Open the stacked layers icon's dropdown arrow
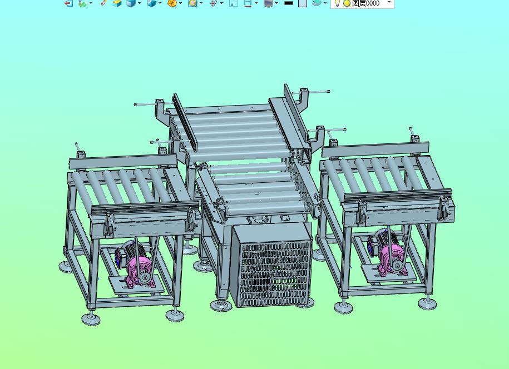This screenshot has width=509, height=369. coord(325,3)
